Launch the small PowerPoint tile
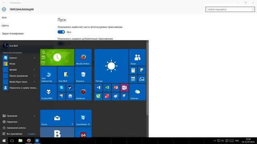Image resolution: width=257 pixels, height=144 pixels. pos(116,88)
